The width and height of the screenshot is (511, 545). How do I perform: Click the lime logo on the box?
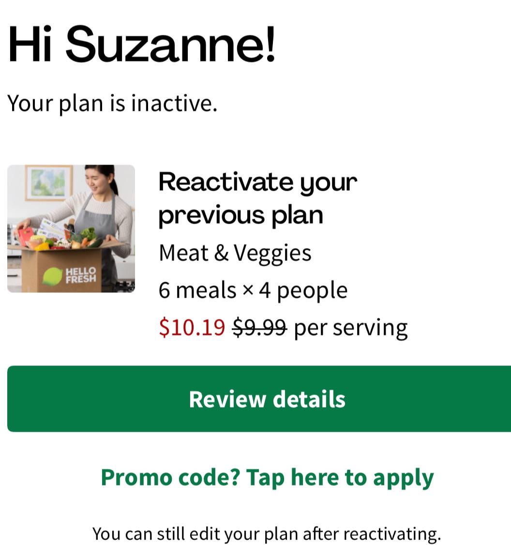tap(53, 276)
